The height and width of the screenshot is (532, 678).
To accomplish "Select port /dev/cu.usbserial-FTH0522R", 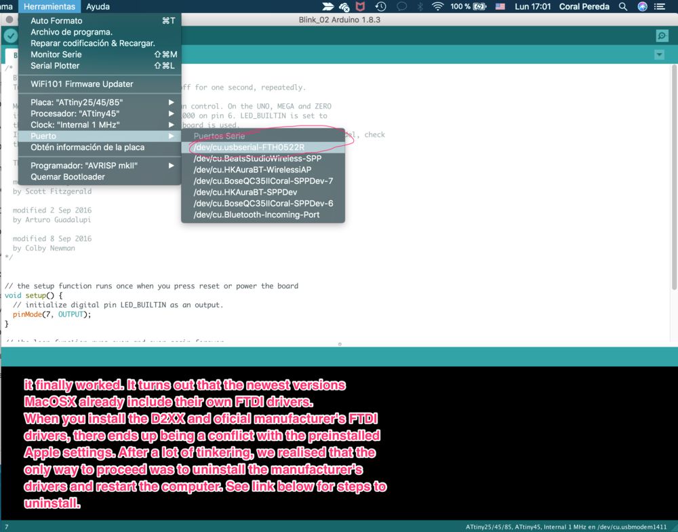I will pos(263,147).
